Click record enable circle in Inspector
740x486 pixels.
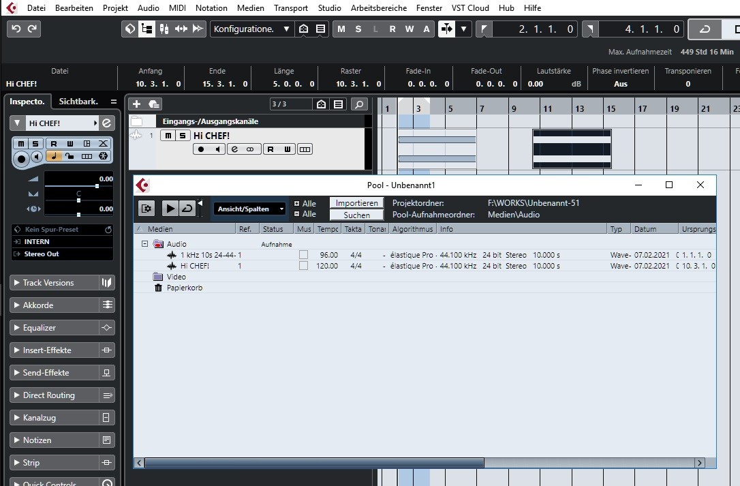click(x=21, y=159)
